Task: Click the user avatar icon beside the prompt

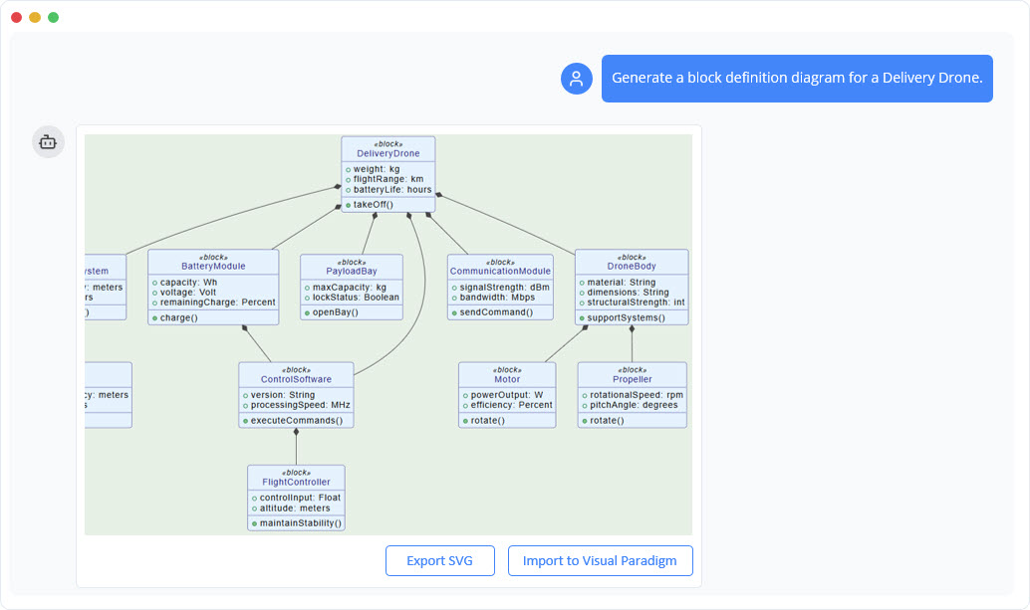Action: point(576,78)
